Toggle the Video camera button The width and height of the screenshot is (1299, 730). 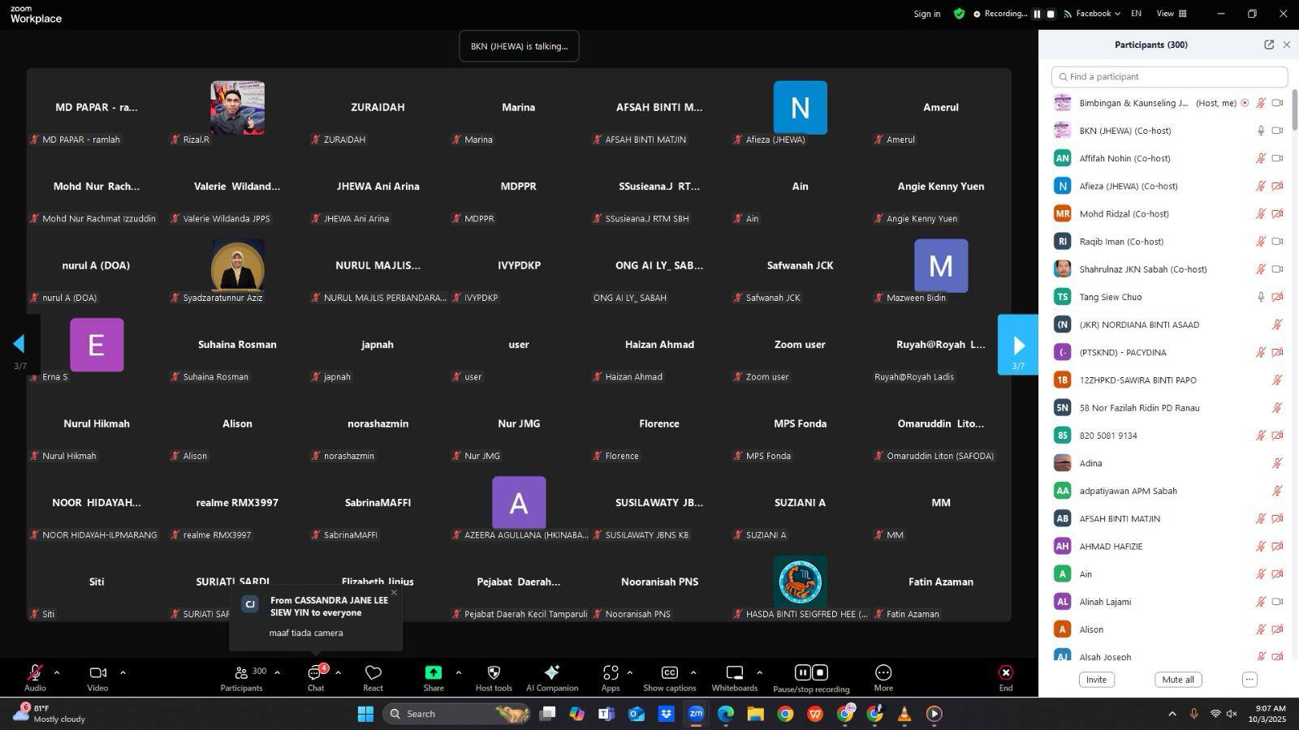(x=97, y=677)
